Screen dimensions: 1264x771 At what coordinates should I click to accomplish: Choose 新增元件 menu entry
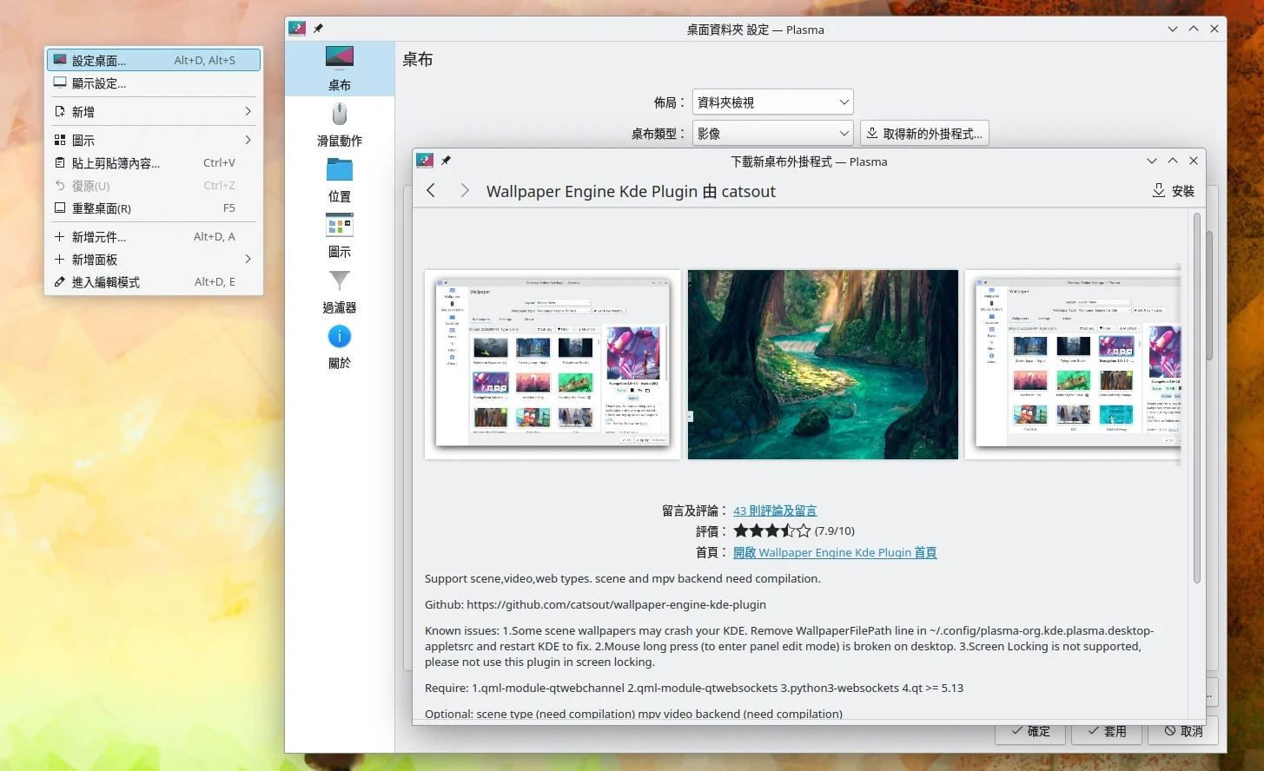coord(154,236)
